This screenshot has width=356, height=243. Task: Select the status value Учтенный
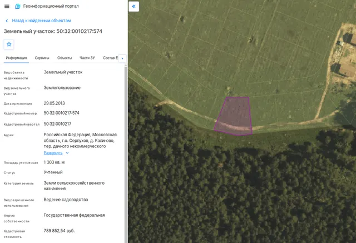[x=53, y=172]
